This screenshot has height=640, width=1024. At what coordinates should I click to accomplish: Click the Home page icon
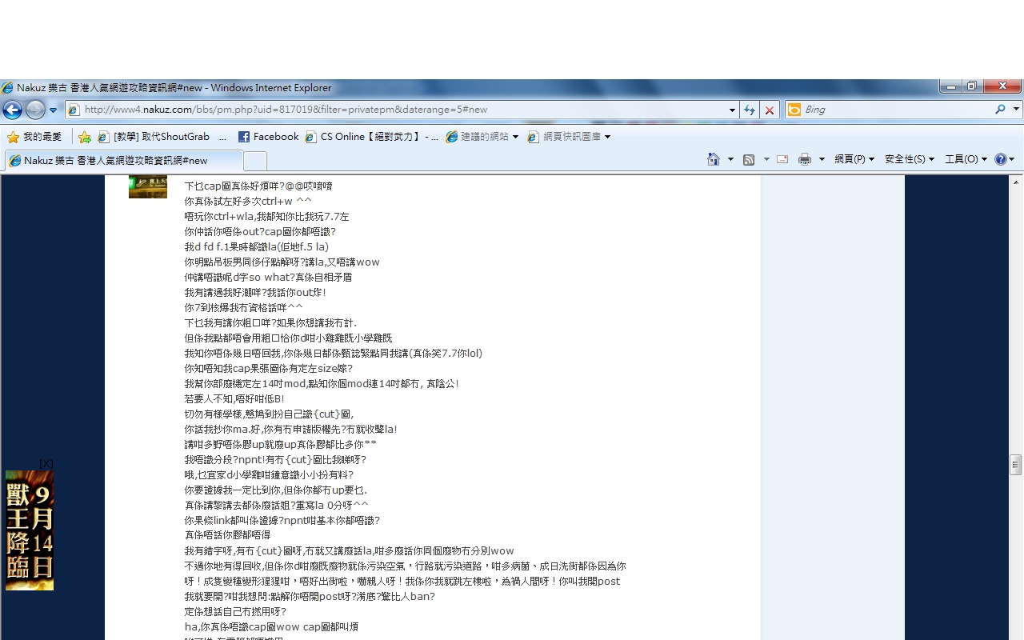pos(714,159)
